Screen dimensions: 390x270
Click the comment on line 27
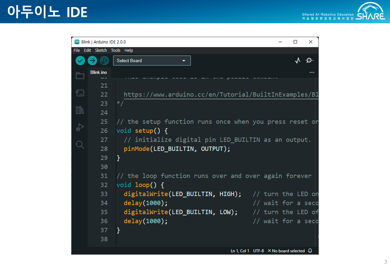point(217,140)
